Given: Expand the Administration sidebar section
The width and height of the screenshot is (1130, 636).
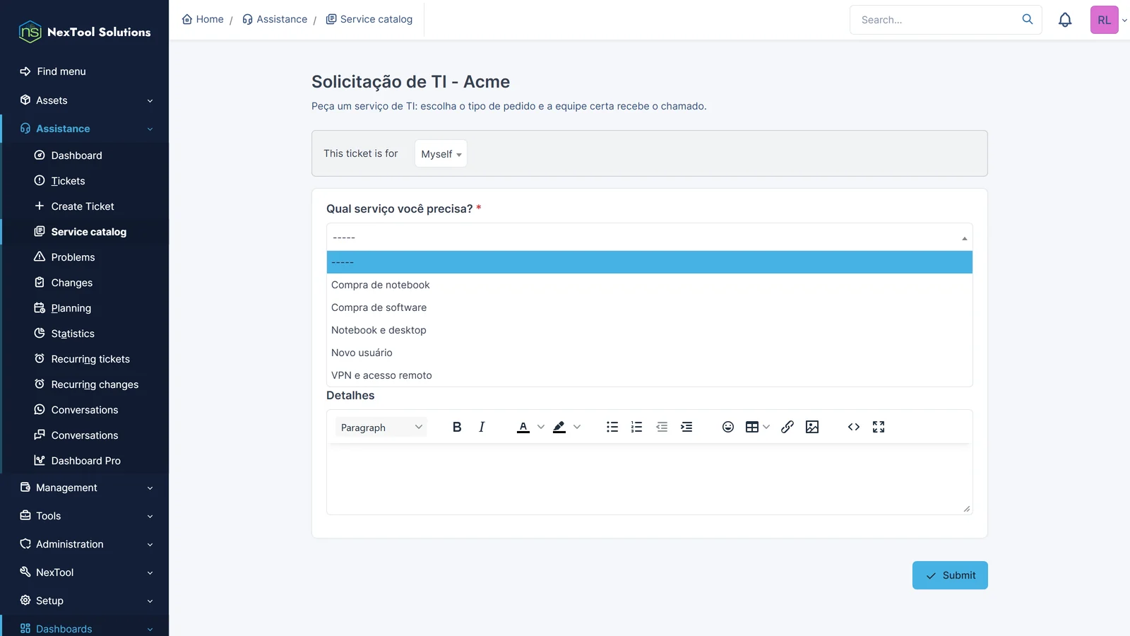Looking at the screenshot, I should pyautogui.click(x=85, y=544).
